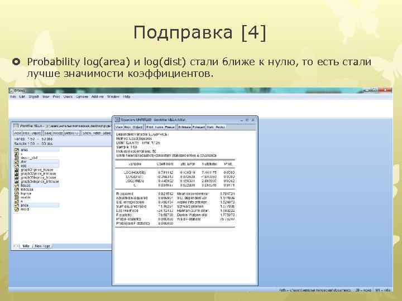Screen dimensions: 402x301
Task: Click Show in the Workfile toolbar
Action: [x=87, y=133]
